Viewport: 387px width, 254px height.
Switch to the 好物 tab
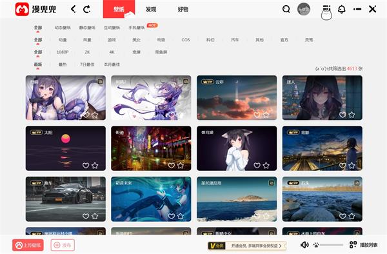tap(183, 10)
